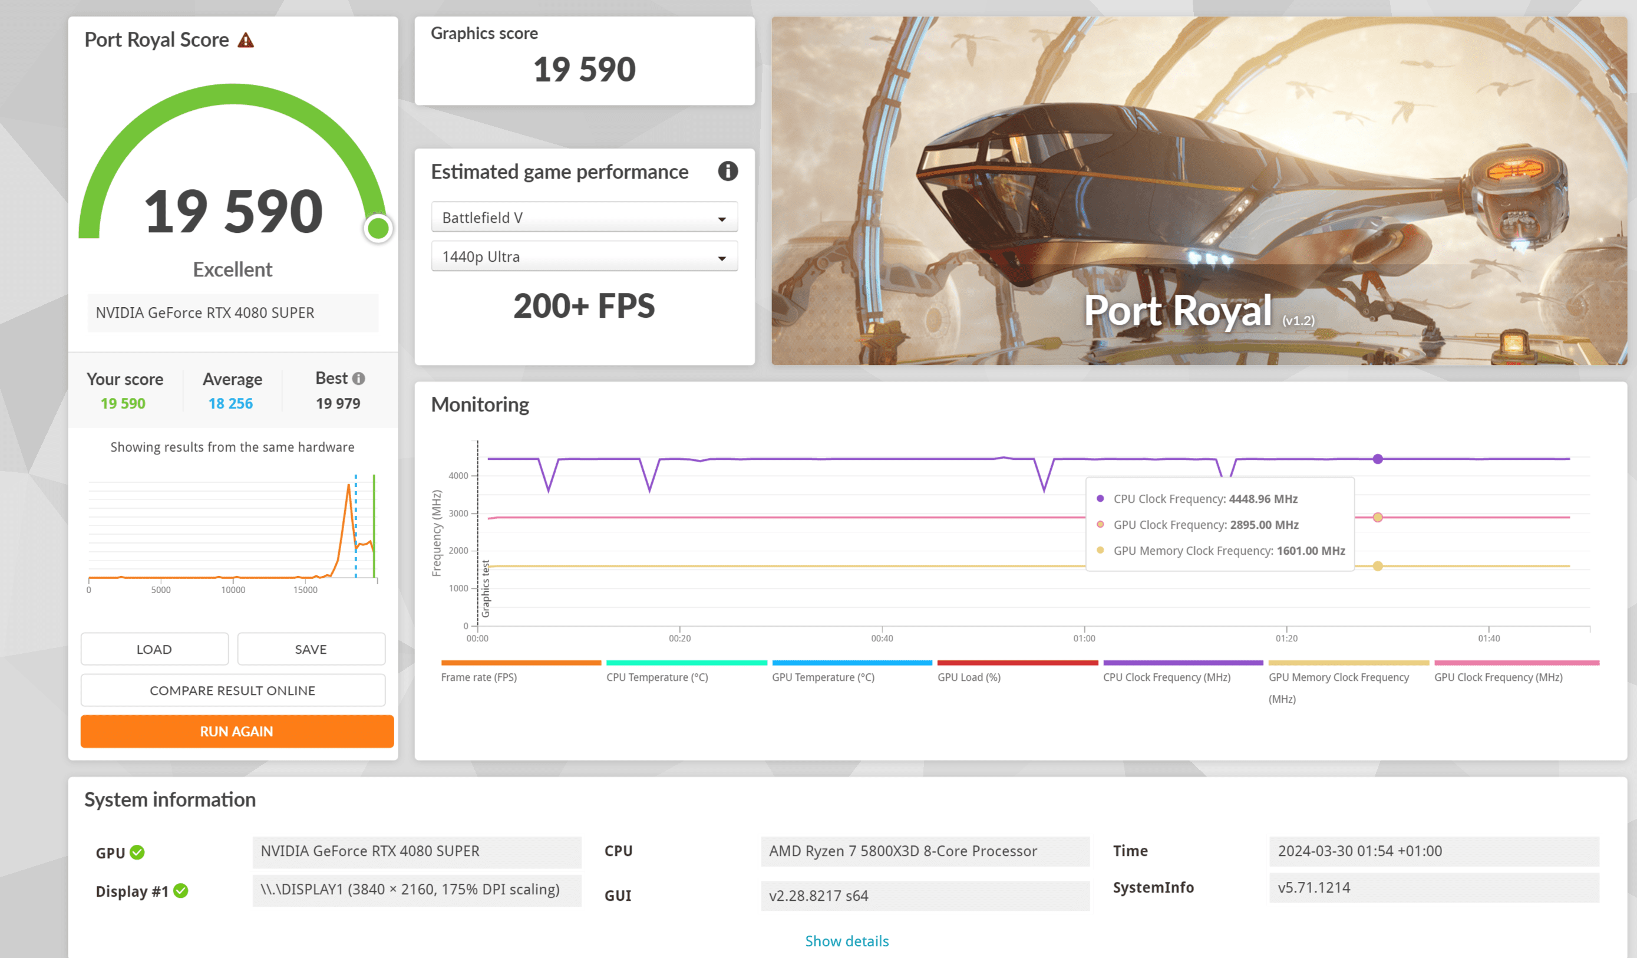
Task: Click the green GPU validation checkmark
Action: tap(137, 852)
